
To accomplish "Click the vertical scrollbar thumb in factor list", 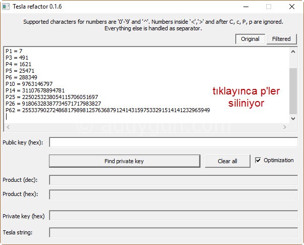I will (293, 91).
